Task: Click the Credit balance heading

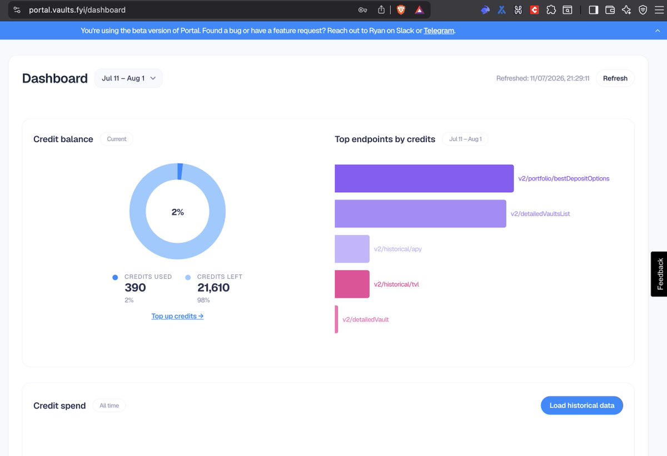Action: [63, 139]
